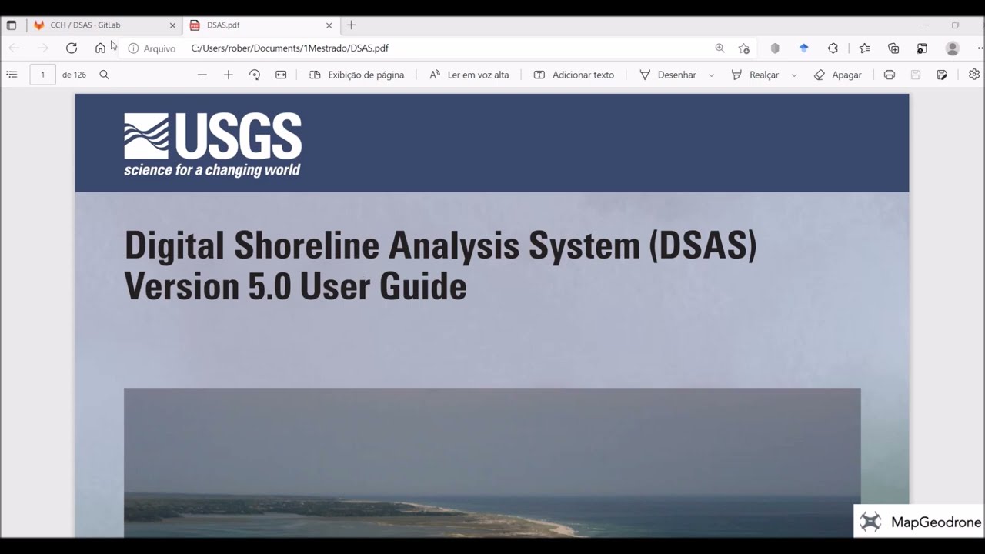Toggle the PDF table of contents sidebar

(12, 75)
